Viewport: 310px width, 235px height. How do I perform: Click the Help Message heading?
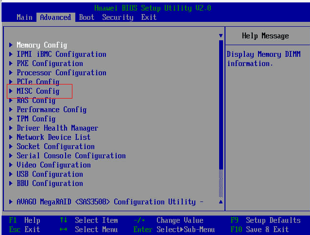click(265, 36)
